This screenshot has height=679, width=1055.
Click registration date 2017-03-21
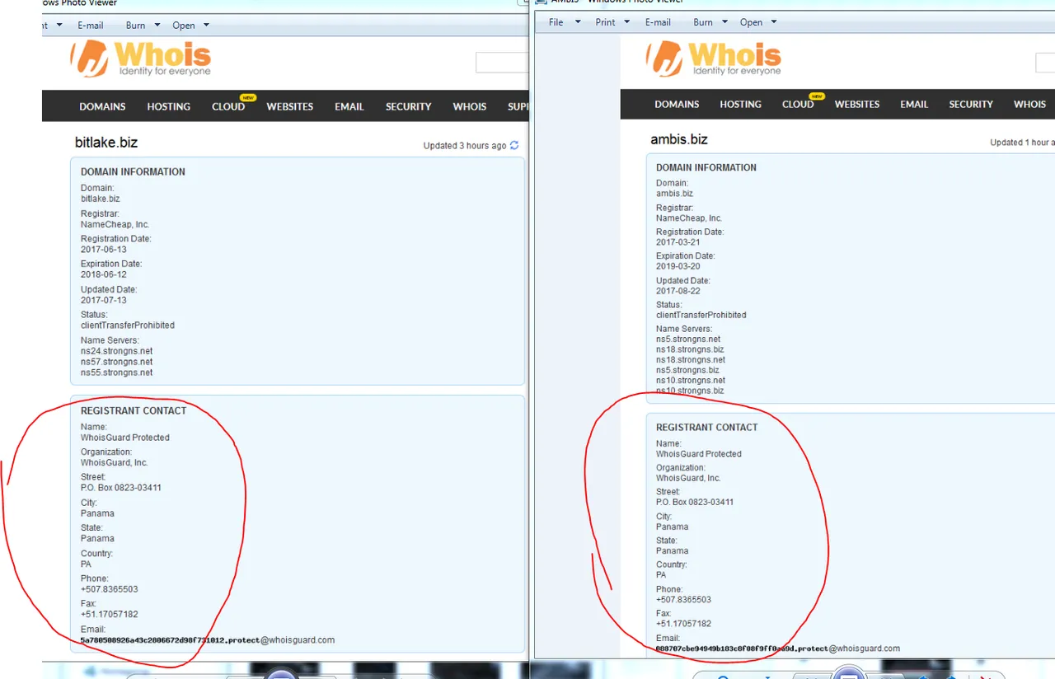(679, 242)
